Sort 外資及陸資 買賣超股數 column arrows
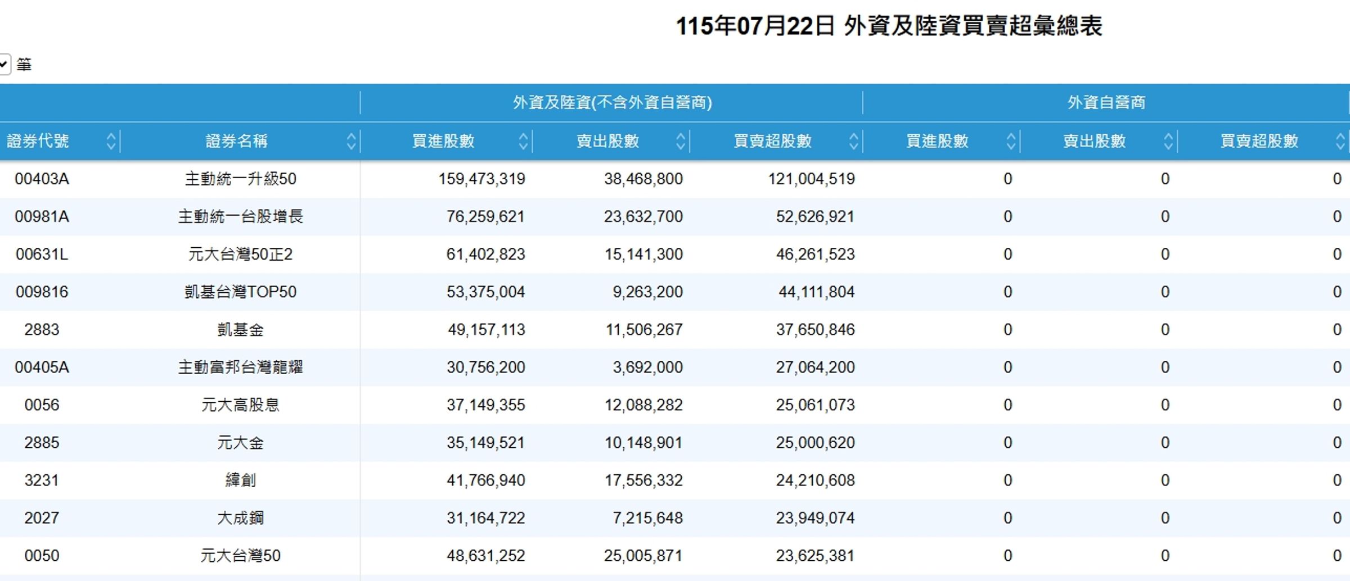 tap(853, 141)
